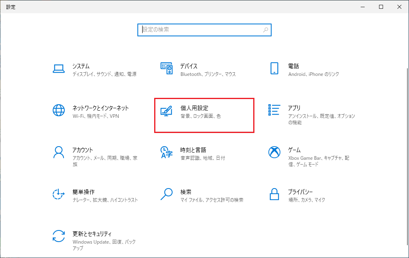This screenshot has width=409, height=258.
Task: Open デバイス keyboard and speaker icon
Action: [166, 69]
